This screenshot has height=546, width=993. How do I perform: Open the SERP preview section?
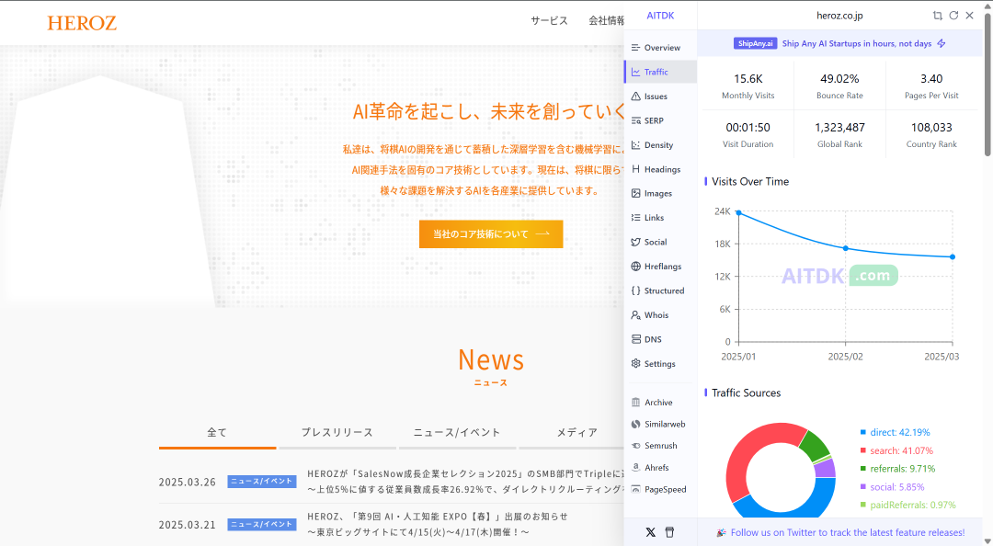660,120
